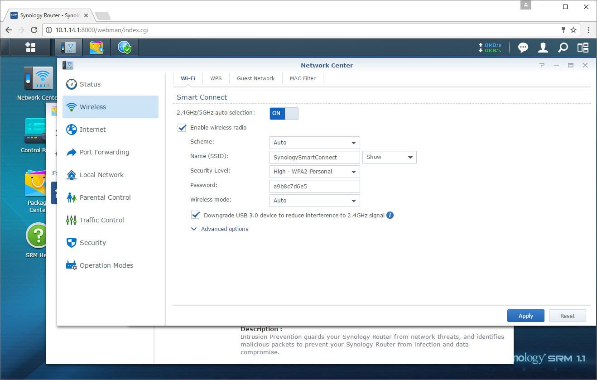Switch to the MAC Filter tab

tap(303, 78)
